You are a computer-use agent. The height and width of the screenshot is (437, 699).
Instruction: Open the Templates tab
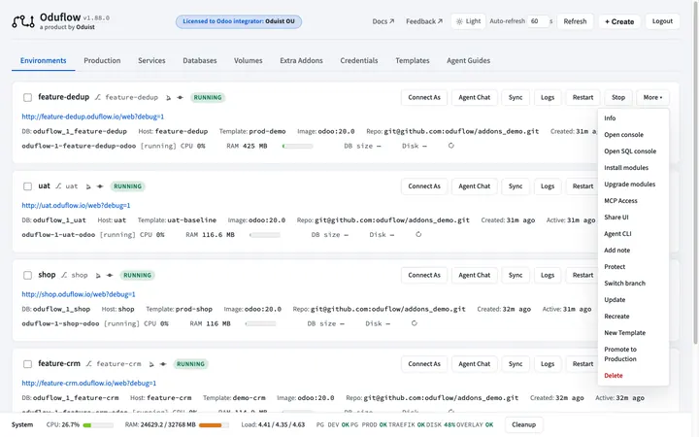(x=413, y=60)
